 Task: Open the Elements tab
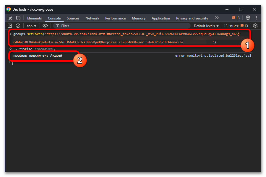(x=35, y=18)
